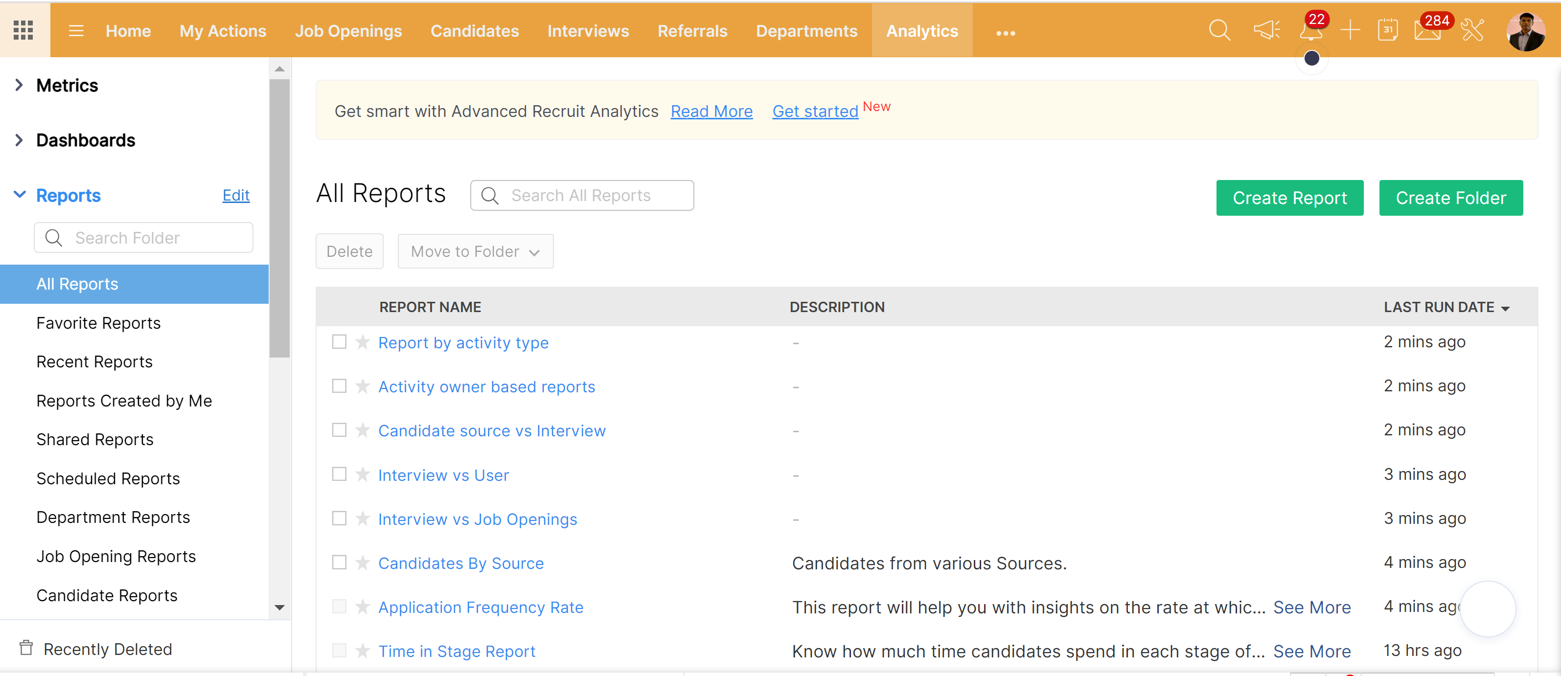Open the announcements megaphone icon

pyautogui.click(x=1266, y=30)
